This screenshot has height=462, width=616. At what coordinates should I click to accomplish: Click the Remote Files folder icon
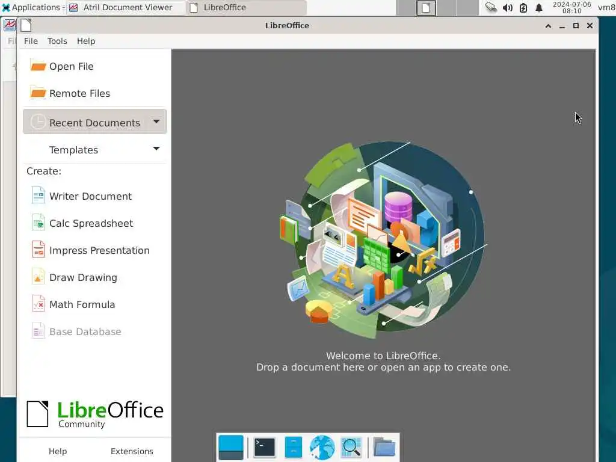[x=38, y=93]
